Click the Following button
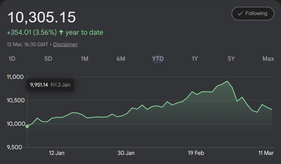 [253, 14]
